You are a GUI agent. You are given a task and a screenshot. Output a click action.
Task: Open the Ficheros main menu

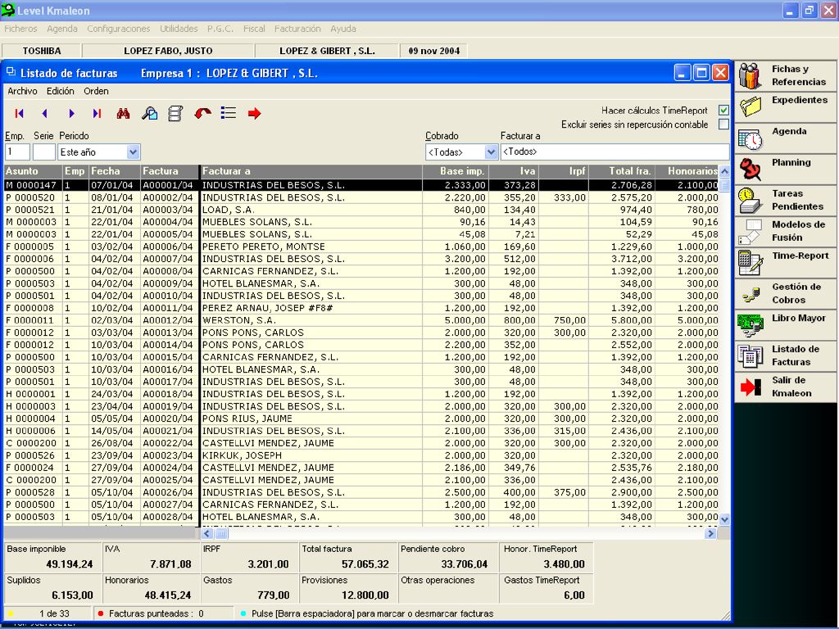(x=20, y=29)
